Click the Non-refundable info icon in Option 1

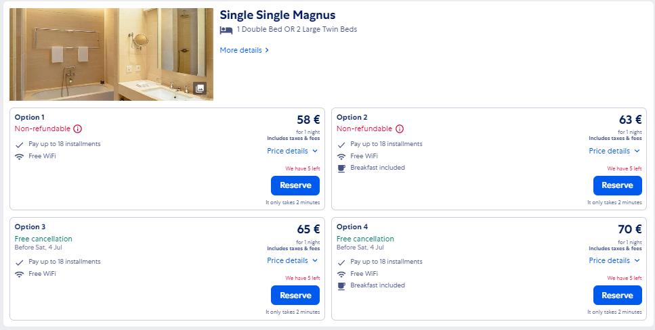(x=78, y=129)
